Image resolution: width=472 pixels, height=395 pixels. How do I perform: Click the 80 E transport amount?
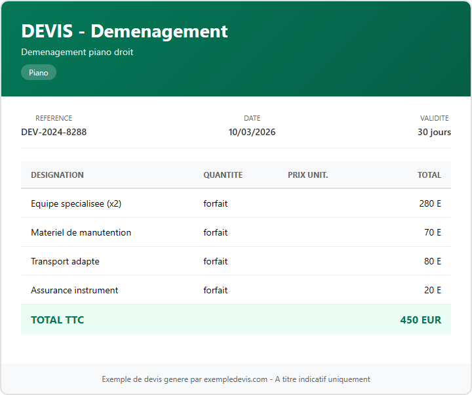tap(433, 261)
